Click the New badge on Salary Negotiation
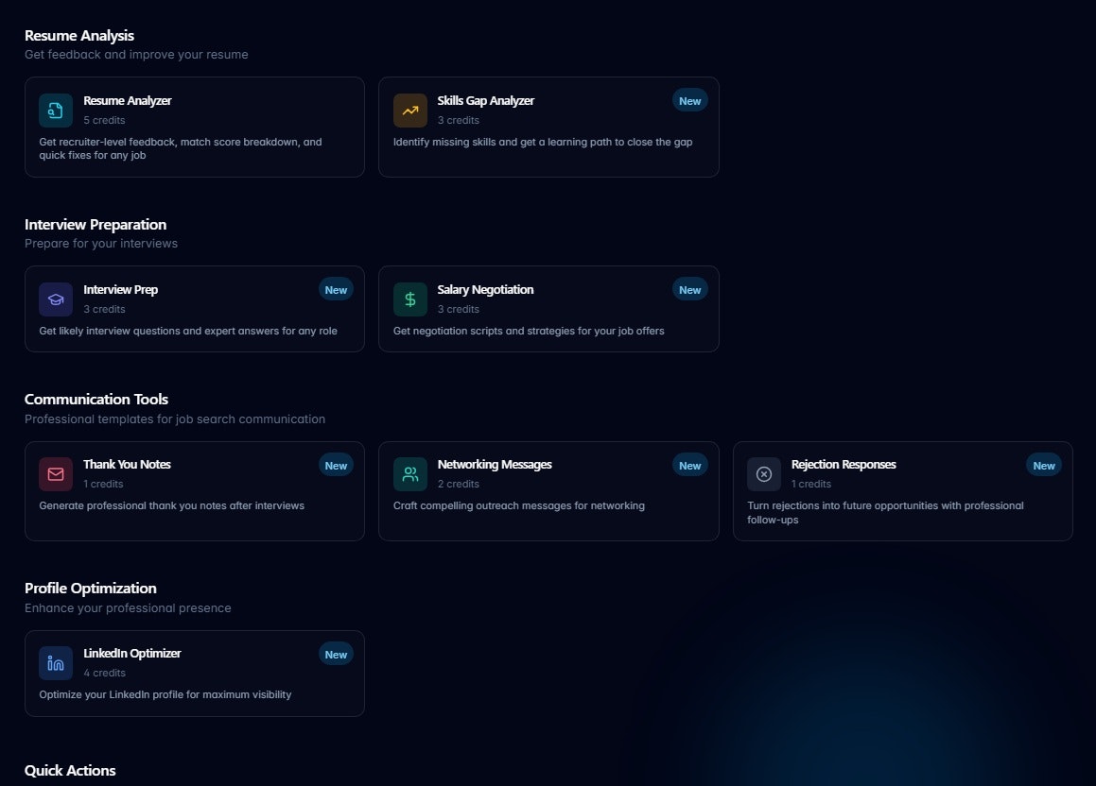The image size is (1096, 786). point(690,290)
